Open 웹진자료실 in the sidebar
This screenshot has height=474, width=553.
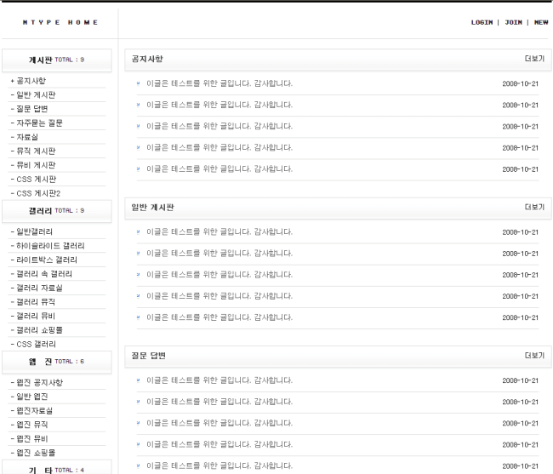click(34, 410)
